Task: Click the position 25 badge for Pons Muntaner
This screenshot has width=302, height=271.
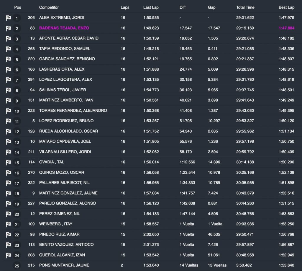Action: click(x=17, y=266)
